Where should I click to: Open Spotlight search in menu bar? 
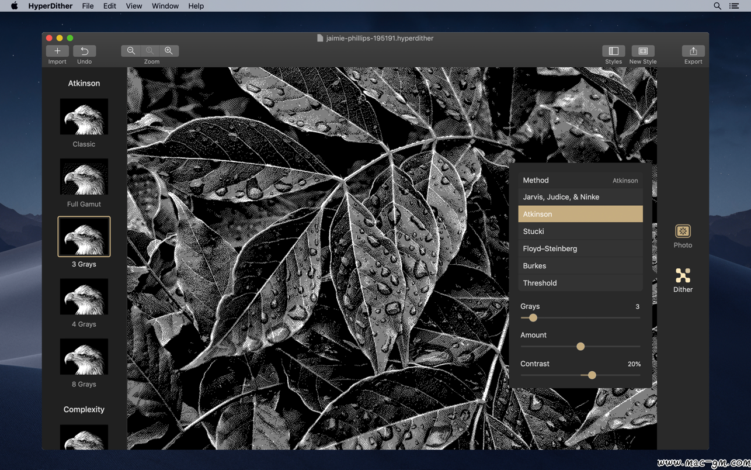pyautogui.click(x=717, y=6)
